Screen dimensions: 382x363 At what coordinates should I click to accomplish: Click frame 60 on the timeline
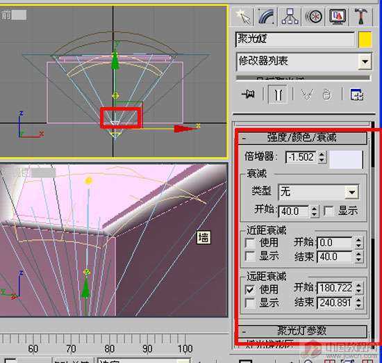(x=33, y=349)
